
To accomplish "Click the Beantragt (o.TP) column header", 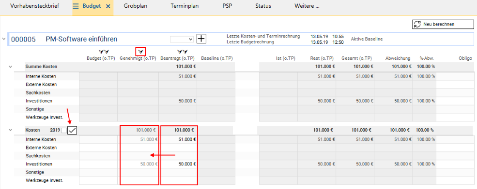I will click(177, 58).
